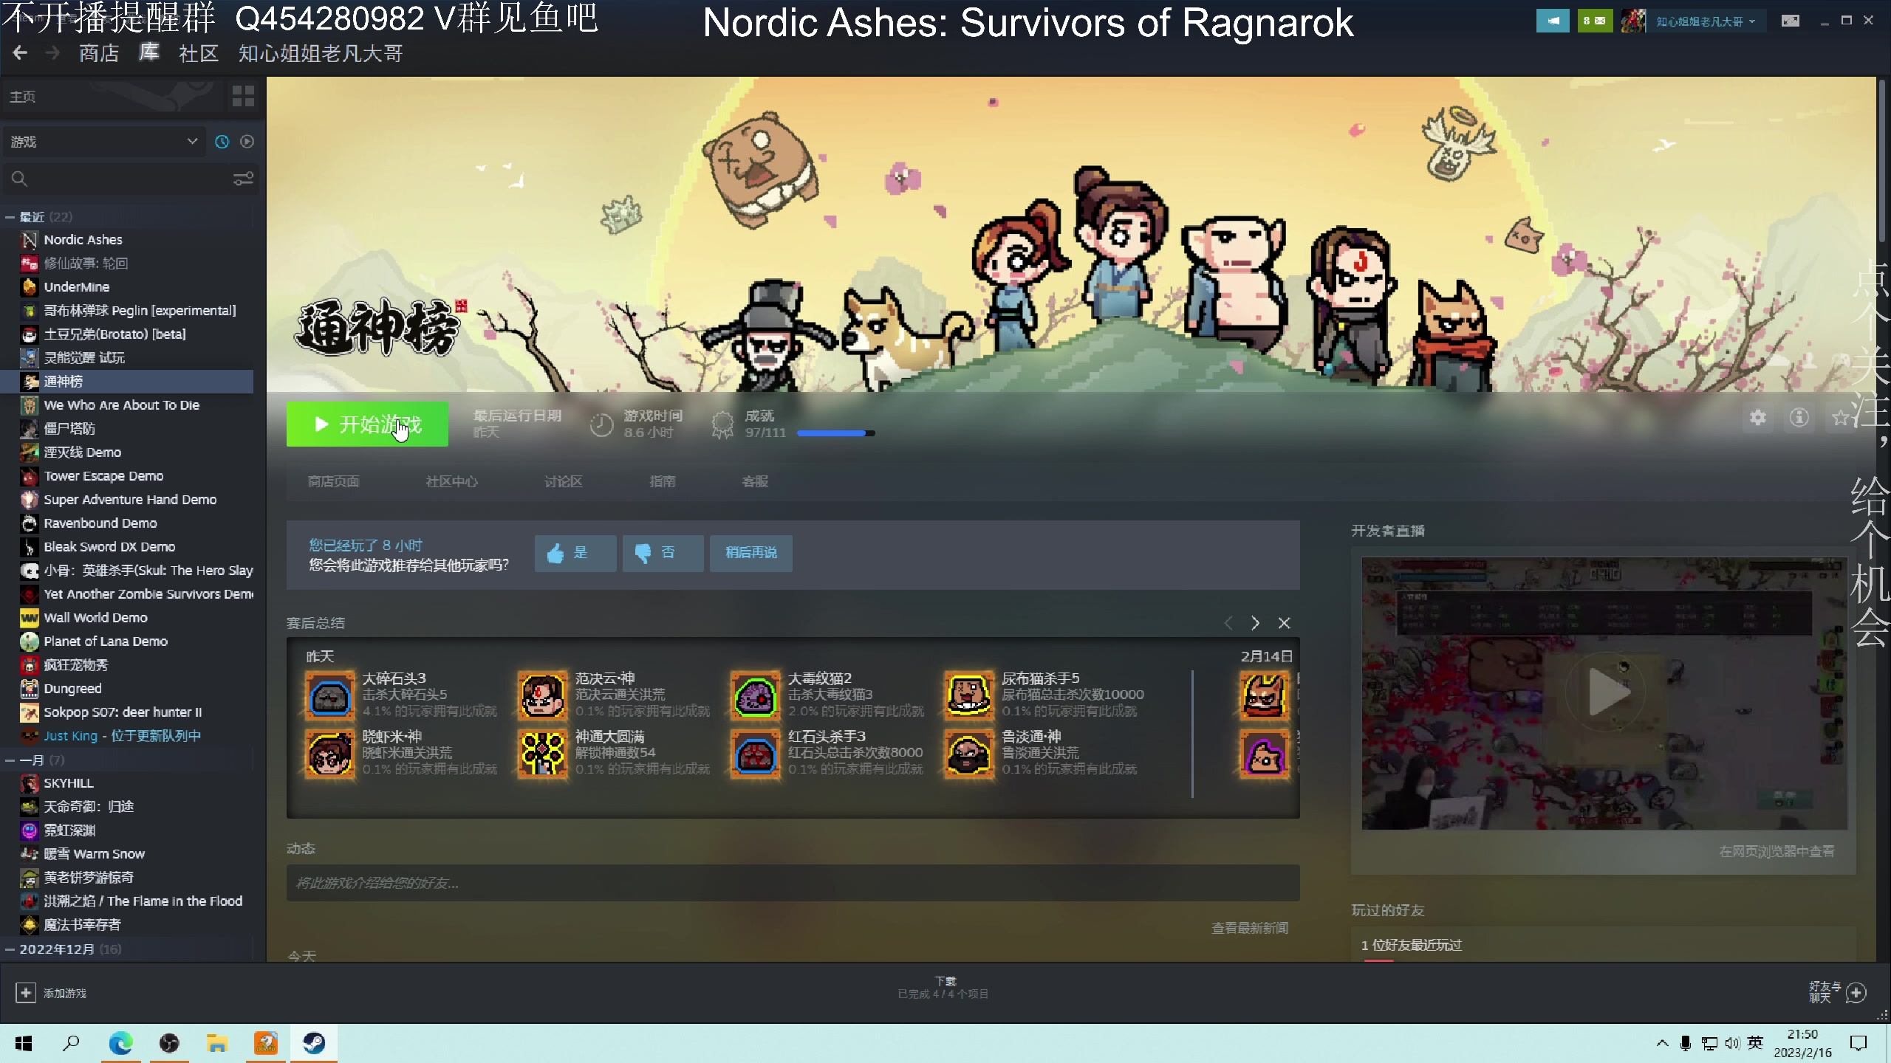The image size is (1891, 1063).
Task: Open the 社区 tab
Action: pos(199,53)
